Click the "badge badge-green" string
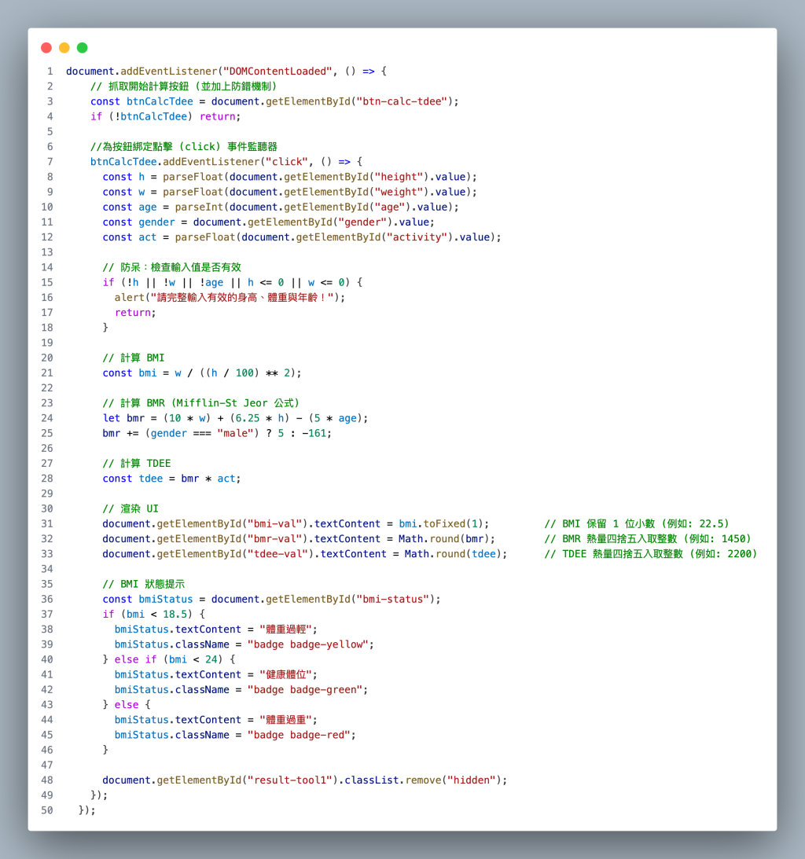The width and height of the screenshot is (805, 859). click(x=305, y=690)
